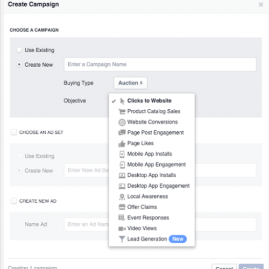The image size is (269, 269).
Task: Choose Desktop App Installs from objective list
Action: (x=152, y=175)
